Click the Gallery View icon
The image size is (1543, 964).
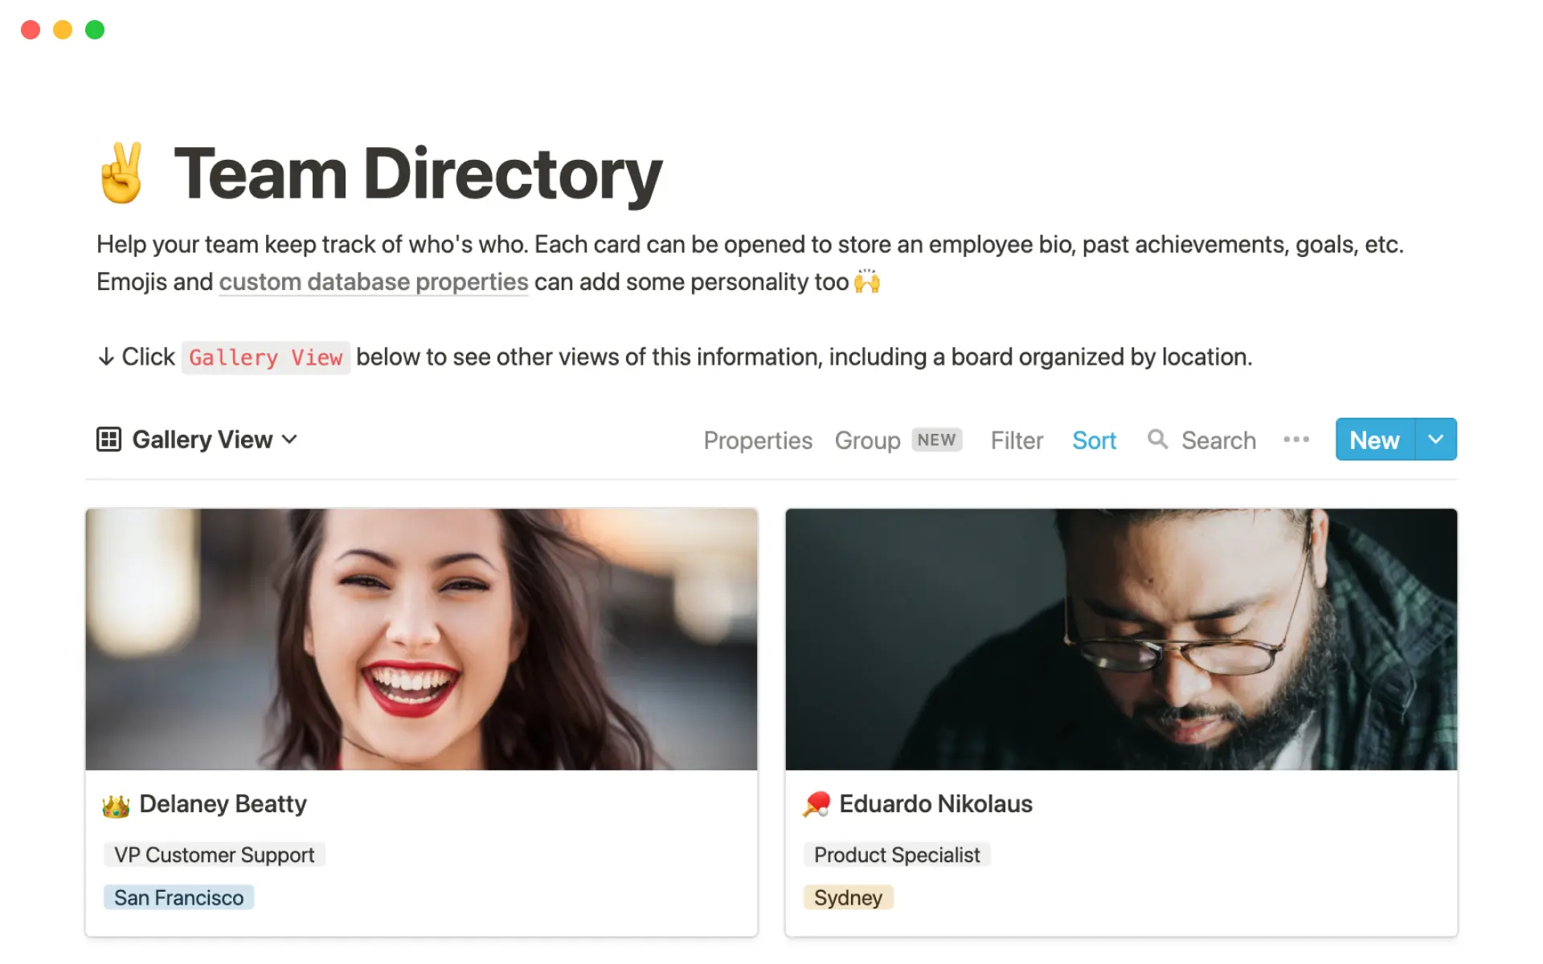[108, 439]
